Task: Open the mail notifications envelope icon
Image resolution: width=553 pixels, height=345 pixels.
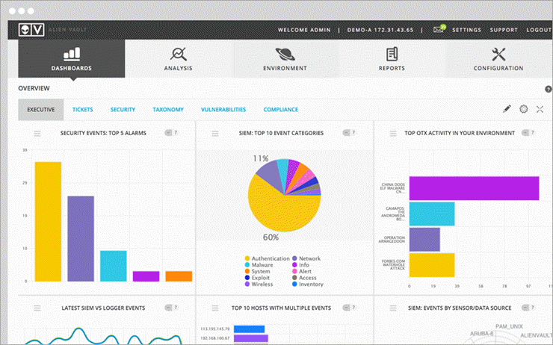Action: (x=439, y=30)
